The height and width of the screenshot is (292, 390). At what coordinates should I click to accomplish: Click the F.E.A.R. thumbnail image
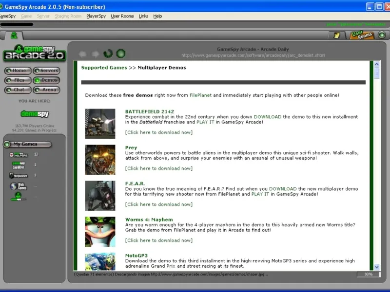coord(100,196)
